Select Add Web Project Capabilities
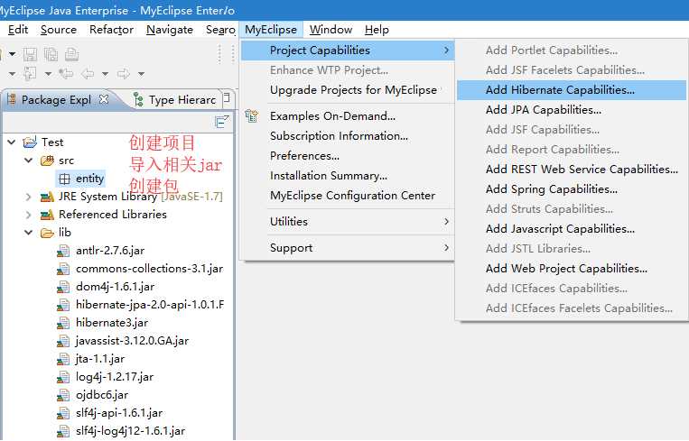The height and width of the screenshot is (441, 689). point(572,269)
